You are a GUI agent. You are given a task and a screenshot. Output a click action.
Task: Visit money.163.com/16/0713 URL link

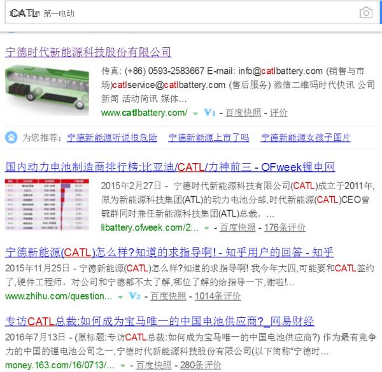click(x=60, y=365)
